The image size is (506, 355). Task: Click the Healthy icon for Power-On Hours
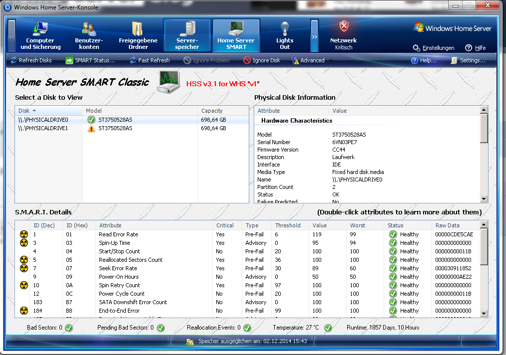coord(393,277)
